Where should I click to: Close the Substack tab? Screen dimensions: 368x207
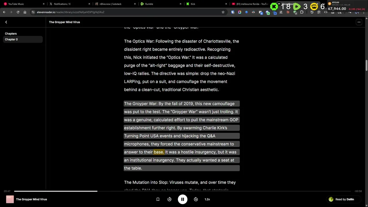[135, 4]
